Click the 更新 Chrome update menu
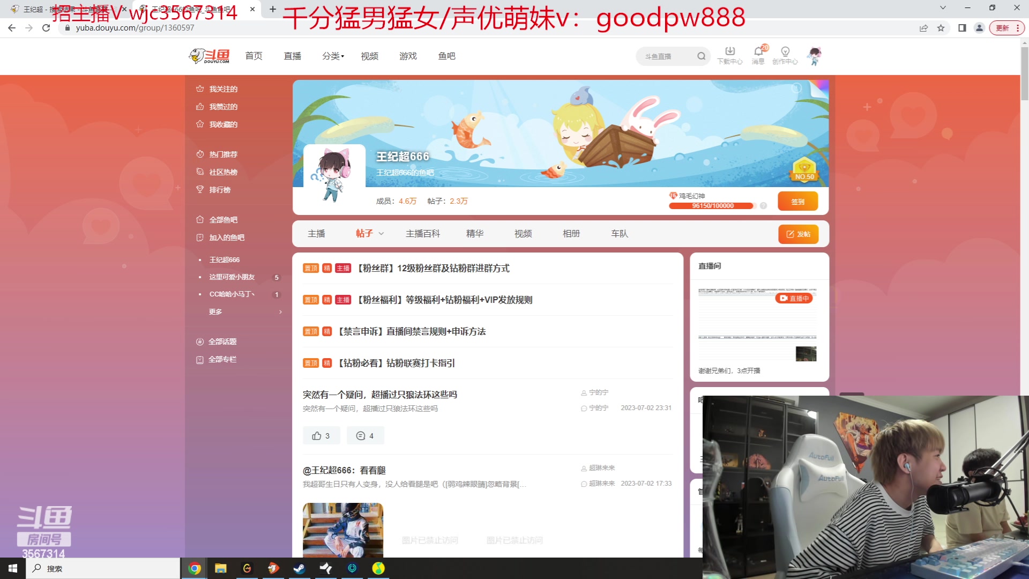The width and height of the screenshot is (1029, 579). coord(1007,28)
